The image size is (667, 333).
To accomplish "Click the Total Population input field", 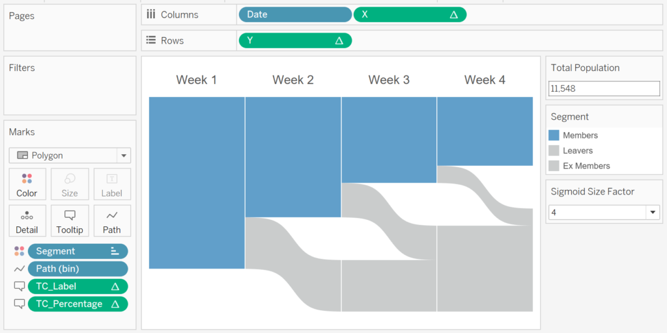I will [604, 88].
